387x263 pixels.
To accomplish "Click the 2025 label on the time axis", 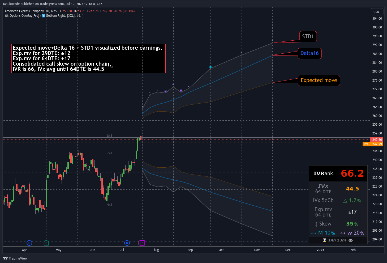I will pos(320,250).
